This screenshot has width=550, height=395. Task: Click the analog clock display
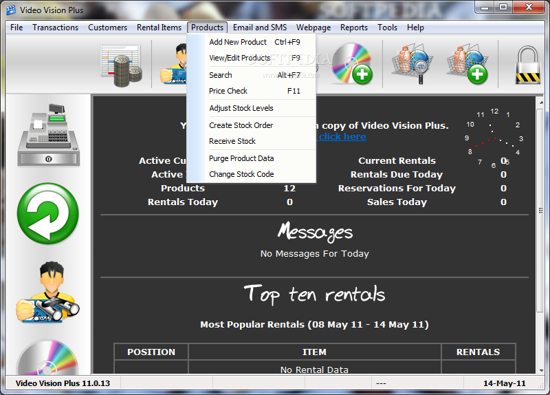pos(494,139)
